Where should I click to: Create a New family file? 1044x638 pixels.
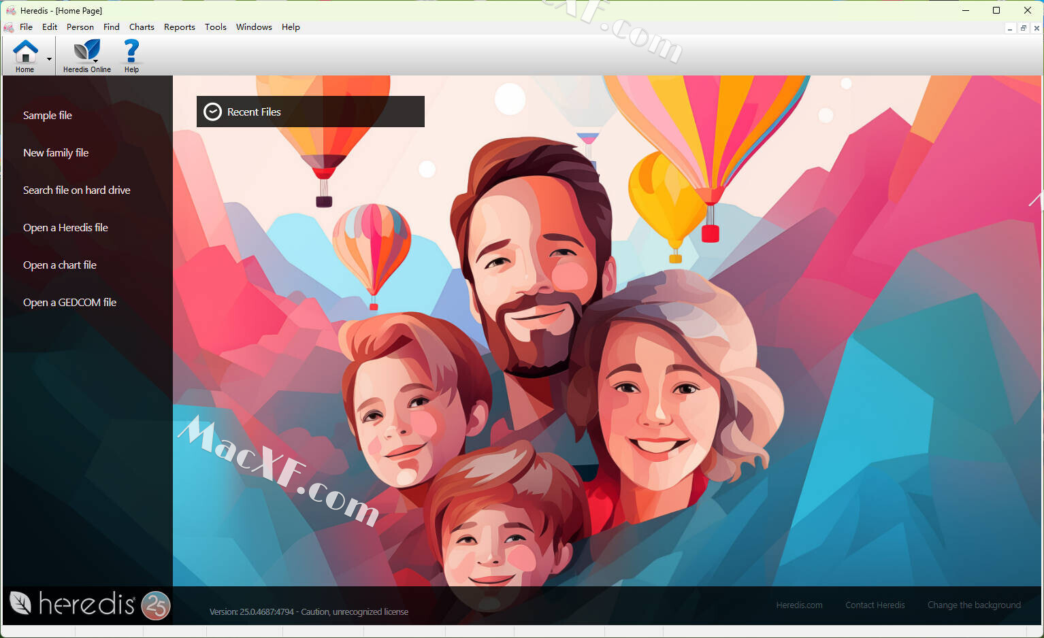(x=56, y=153)
